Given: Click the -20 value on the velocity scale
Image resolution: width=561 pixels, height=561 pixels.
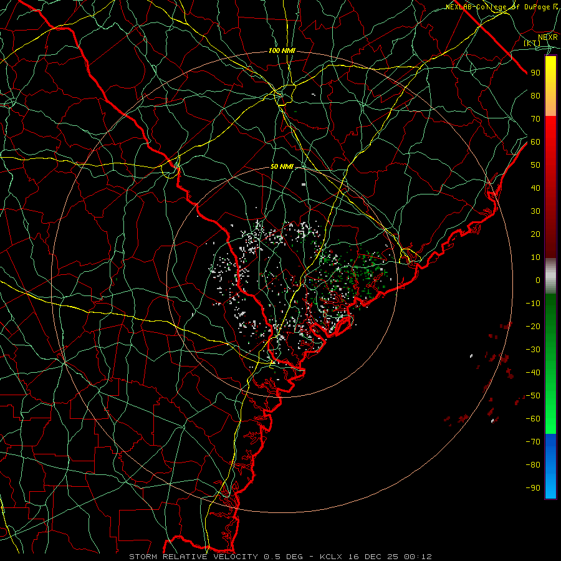Looking at the screenshot, I should [x=533, y=326].
